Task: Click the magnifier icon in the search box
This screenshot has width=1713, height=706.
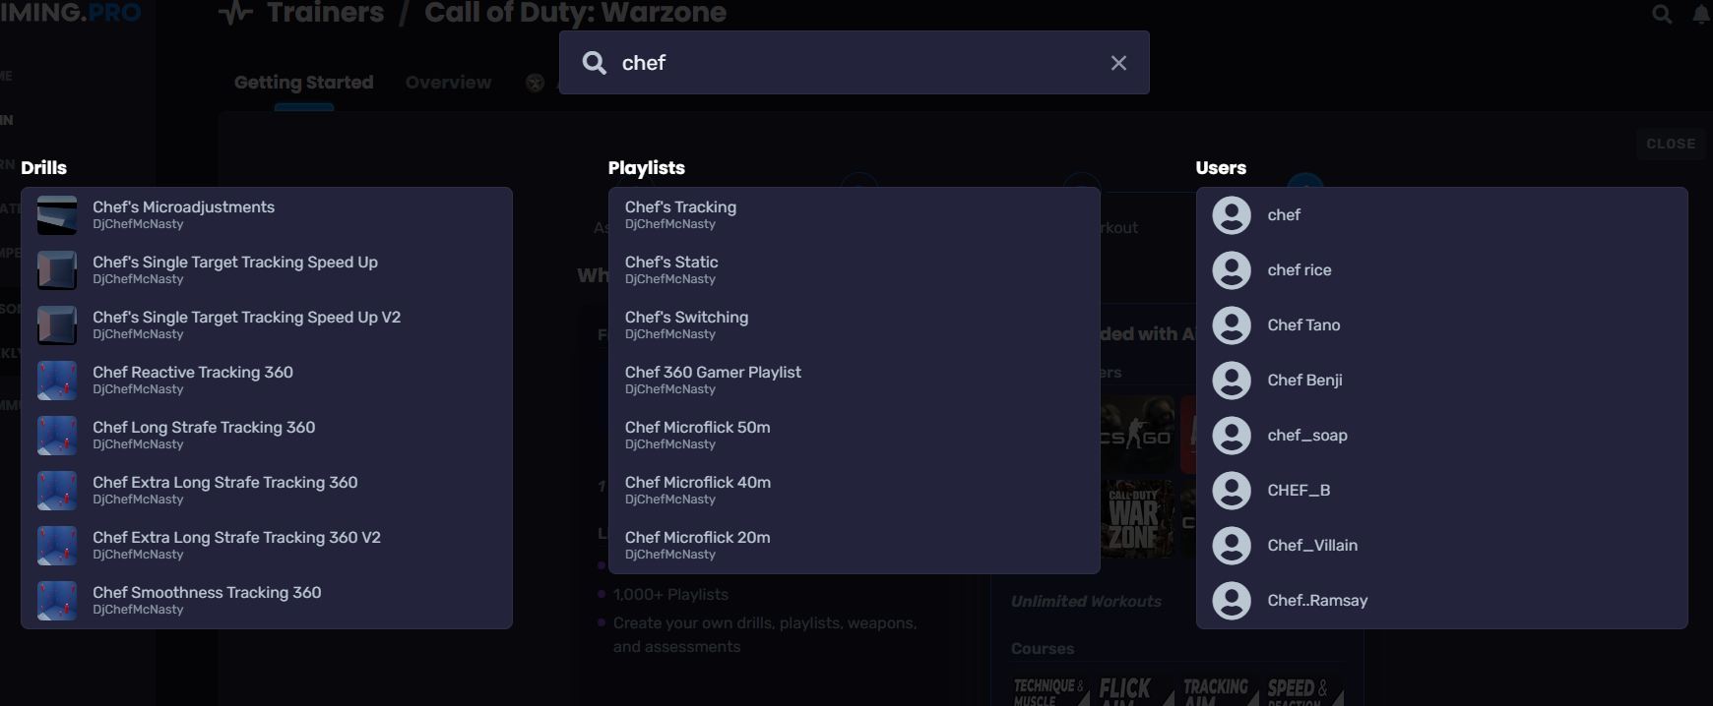Action: pyautogui.click(x=595, y=63)
